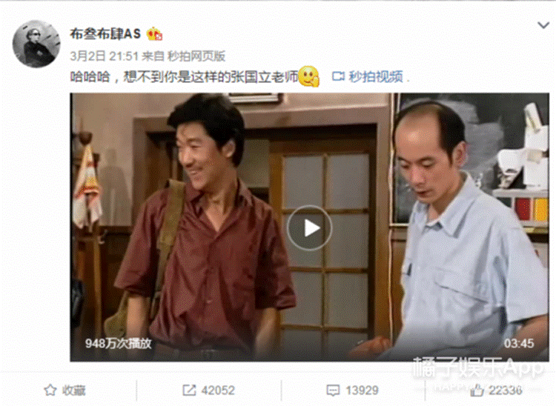
Task: Click the thinking emoji in post text
Action: (x=309, y=76)
